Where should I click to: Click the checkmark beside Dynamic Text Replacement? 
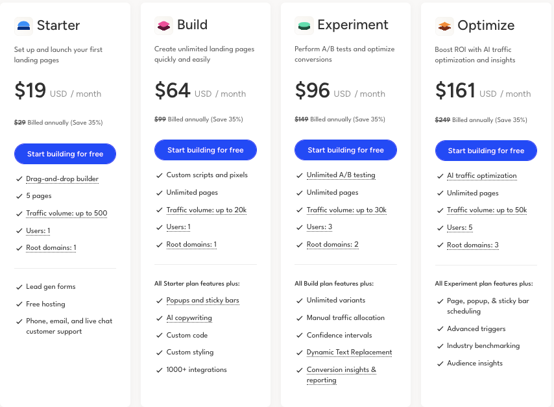[300, 352]
